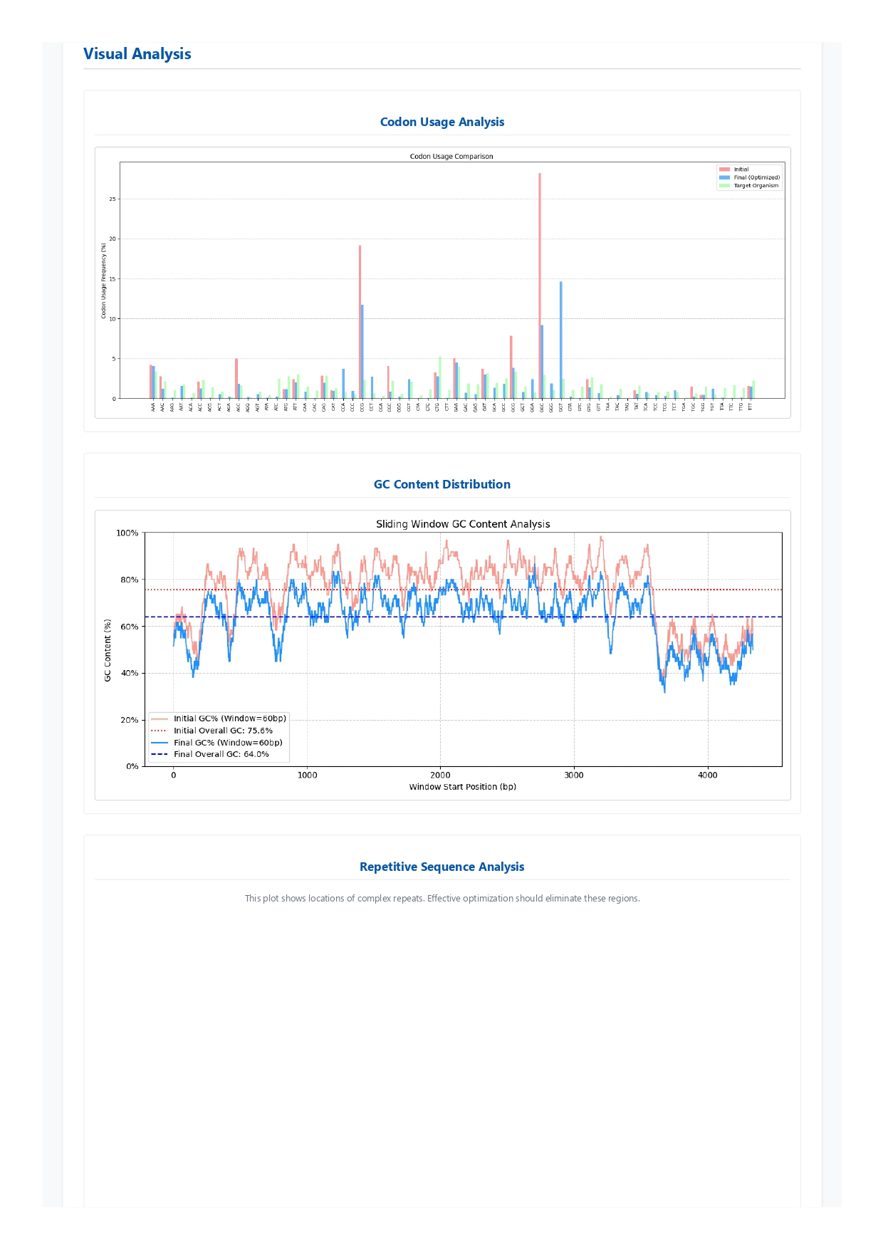Click the Visual Analysis heading

[x=137, y=54]
